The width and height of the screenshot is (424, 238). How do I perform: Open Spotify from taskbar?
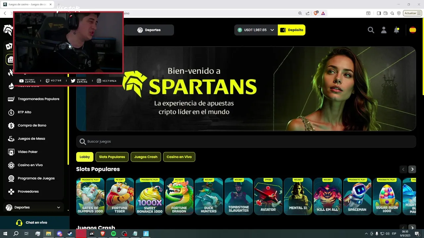pyautogui.click(x=113, y=234)
